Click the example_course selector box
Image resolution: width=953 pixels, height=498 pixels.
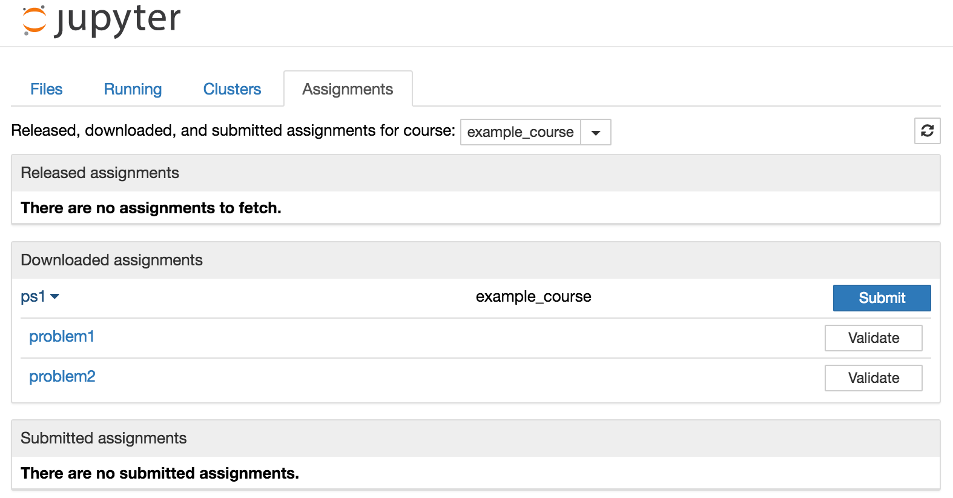521,132
